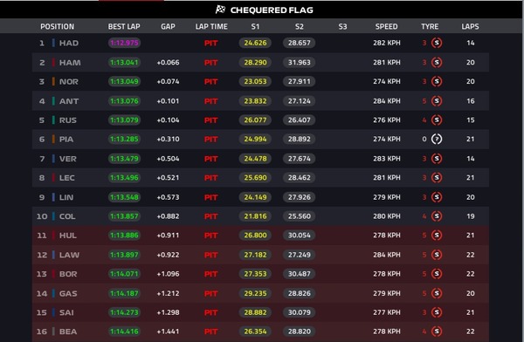
Task: Click the 21.816 sector one time
Action: tap(255, 216)
